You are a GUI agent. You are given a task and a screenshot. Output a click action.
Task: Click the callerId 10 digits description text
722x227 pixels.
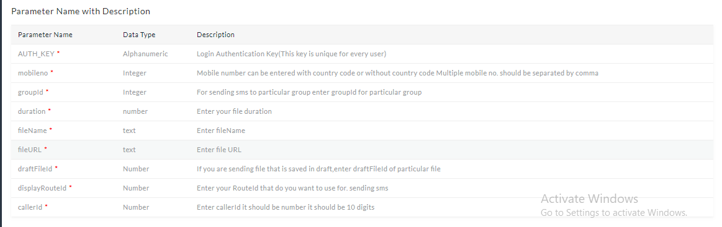click(286, 208)
